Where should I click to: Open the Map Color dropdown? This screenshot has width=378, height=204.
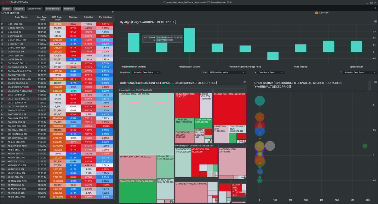pyautogui.click(x=146, y=72)
